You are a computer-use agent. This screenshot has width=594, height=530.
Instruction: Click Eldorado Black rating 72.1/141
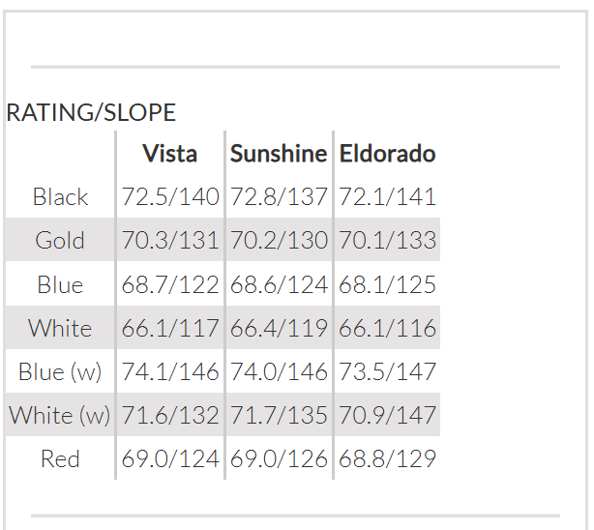387,197
